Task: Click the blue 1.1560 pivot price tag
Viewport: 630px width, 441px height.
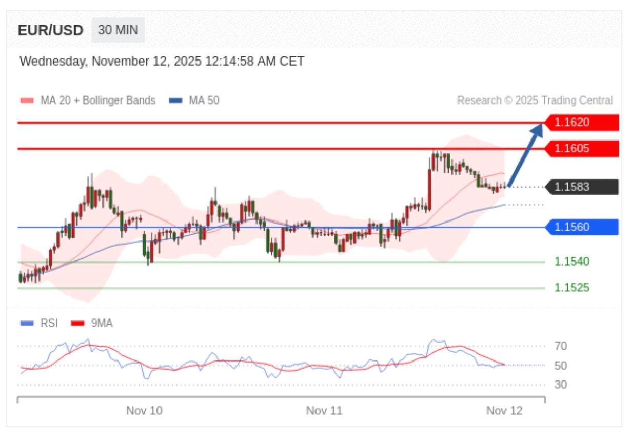Action: point(581,227)
